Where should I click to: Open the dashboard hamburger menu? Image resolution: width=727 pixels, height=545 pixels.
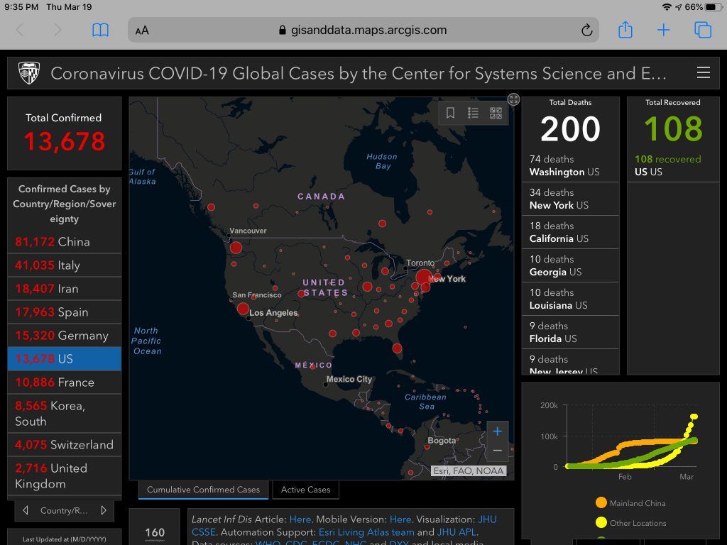pyautogui.click(x=703, y=73)
